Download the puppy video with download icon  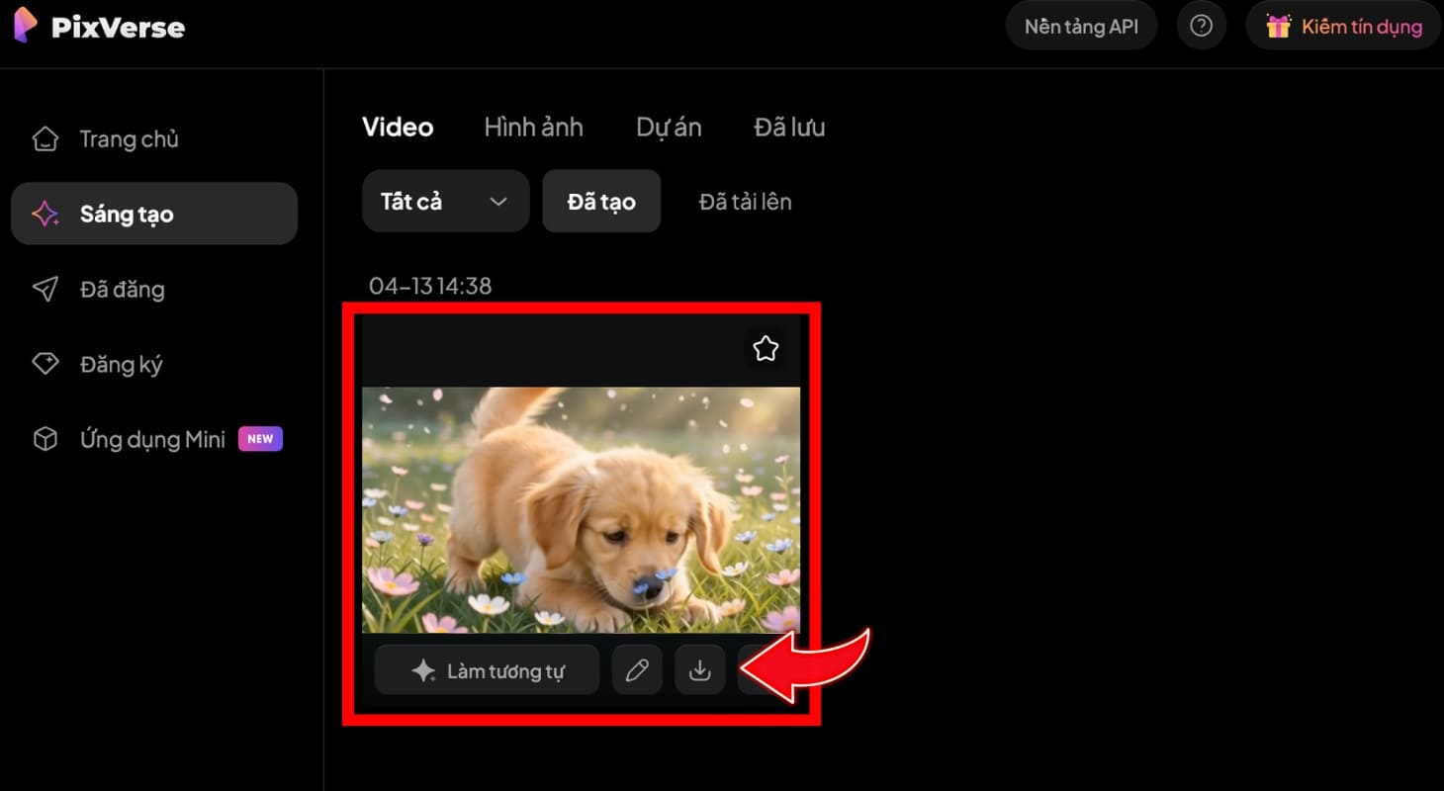tap(699, 669)
